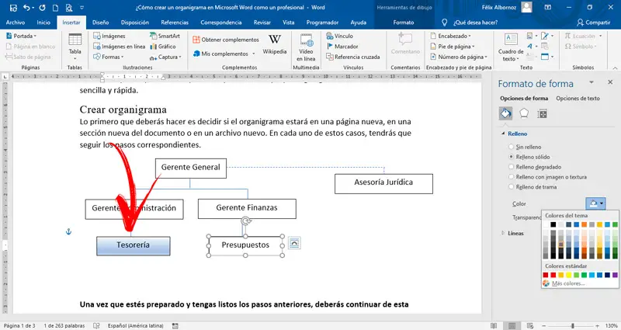
Task: Insert a table with the Tabla button
Action: click(75, 46)
